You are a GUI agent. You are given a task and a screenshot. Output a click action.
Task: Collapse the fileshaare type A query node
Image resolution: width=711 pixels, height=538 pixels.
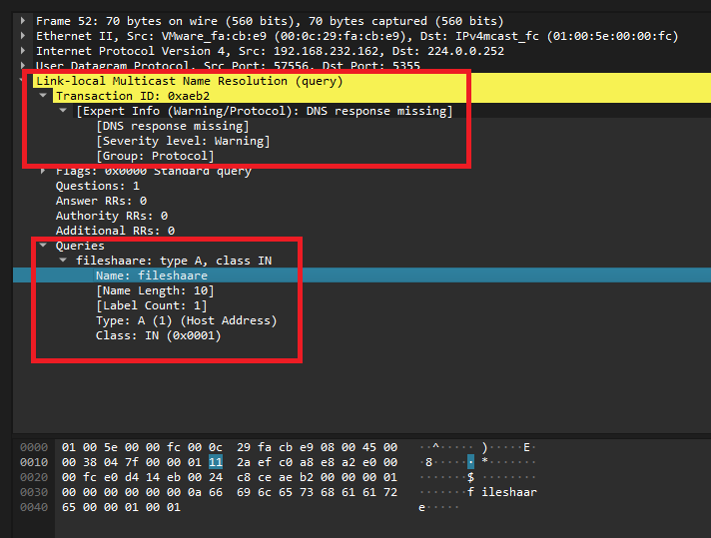coord(64,261)
